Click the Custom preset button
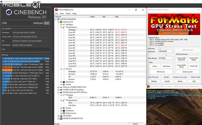Viewport: 202px width, 125px height. point(188,72)
